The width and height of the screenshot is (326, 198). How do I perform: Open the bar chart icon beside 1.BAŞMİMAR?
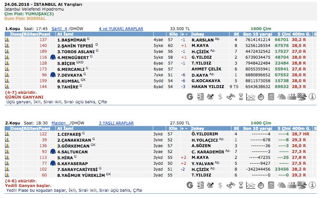pyautogui.click(x=7, y=40)
